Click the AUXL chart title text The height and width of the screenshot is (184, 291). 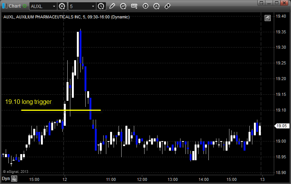[x=67, y=17]
